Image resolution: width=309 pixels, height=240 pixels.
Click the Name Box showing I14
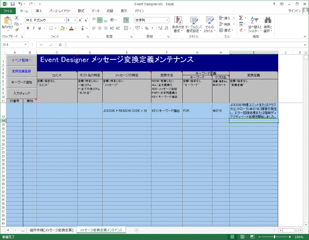[x=13, y=45]
